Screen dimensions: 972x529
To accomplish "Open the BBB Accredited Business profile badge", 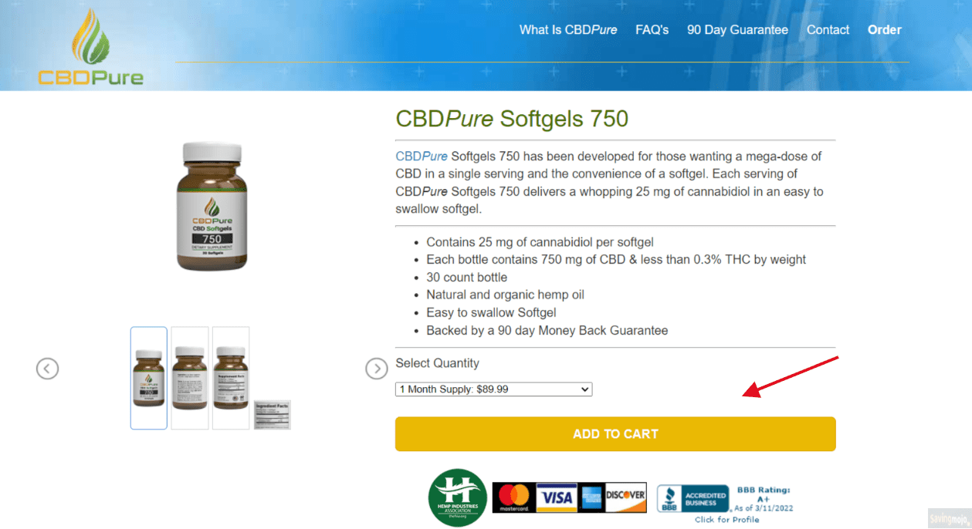I will click(x=725, y=503).
